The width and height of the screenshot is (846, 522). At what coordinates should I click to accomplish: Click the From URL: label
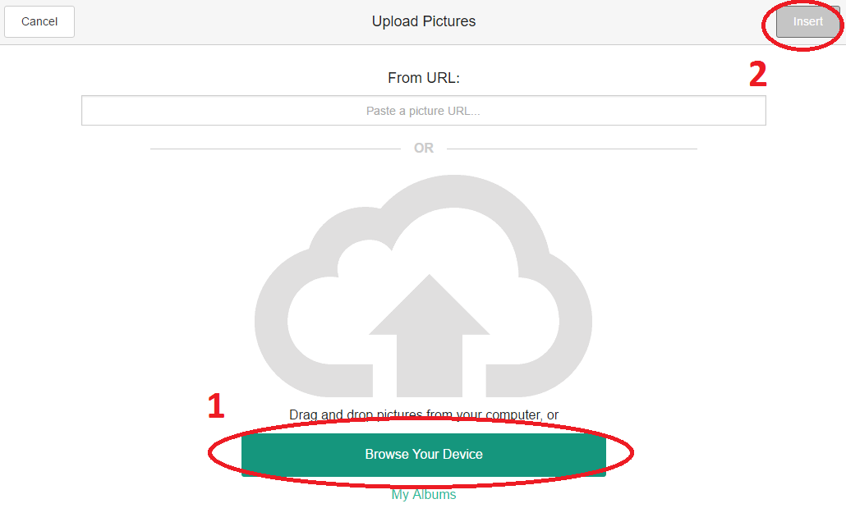click(423, 78)
